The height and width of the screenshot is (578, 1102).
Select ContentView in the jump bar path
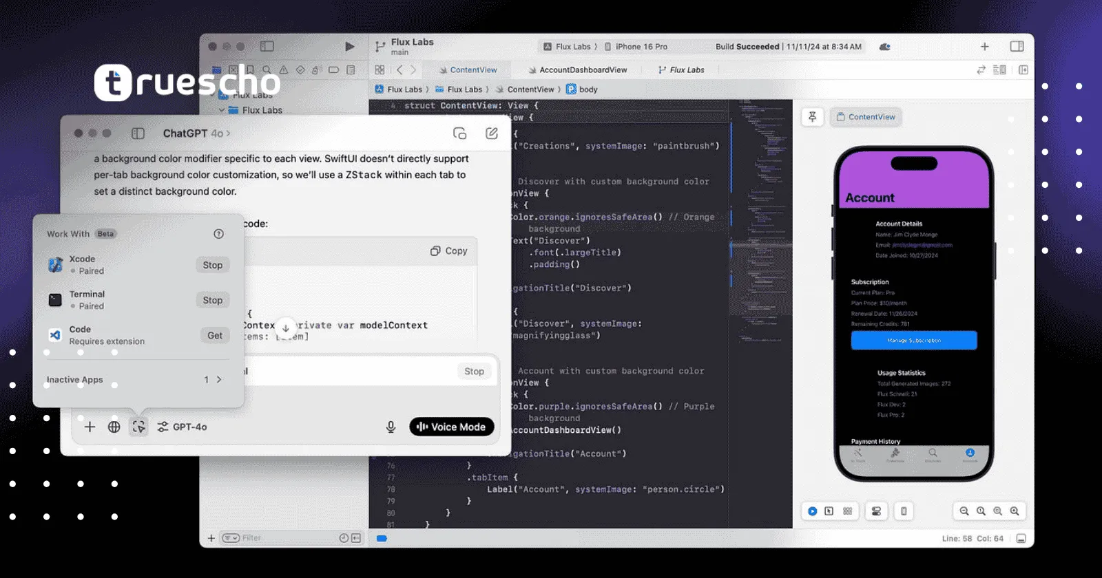point(525,89)
